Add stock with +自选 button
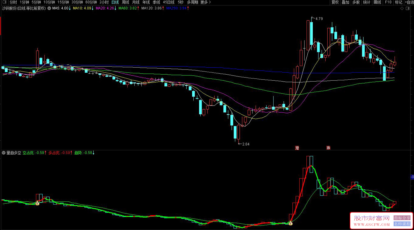The width and height of the screenshot is (414, 230). (x=409, y=2)
